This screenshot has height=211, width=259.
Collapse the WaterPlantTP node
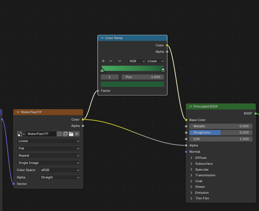click(18, 112)
